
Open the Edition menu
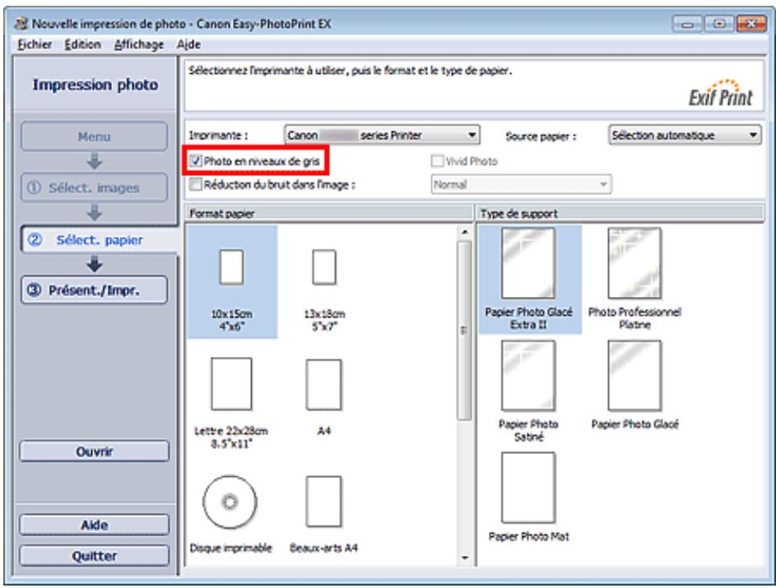pyautogui.click(x=82, y=44)
